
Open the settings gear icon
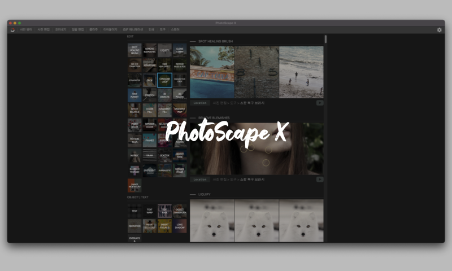click(x=440, y=30)
